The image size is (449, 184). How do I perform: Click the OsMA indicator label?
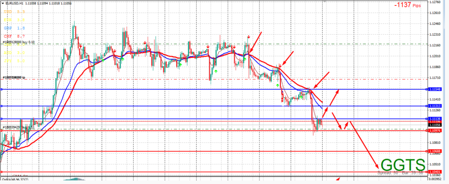click(15, 180)
